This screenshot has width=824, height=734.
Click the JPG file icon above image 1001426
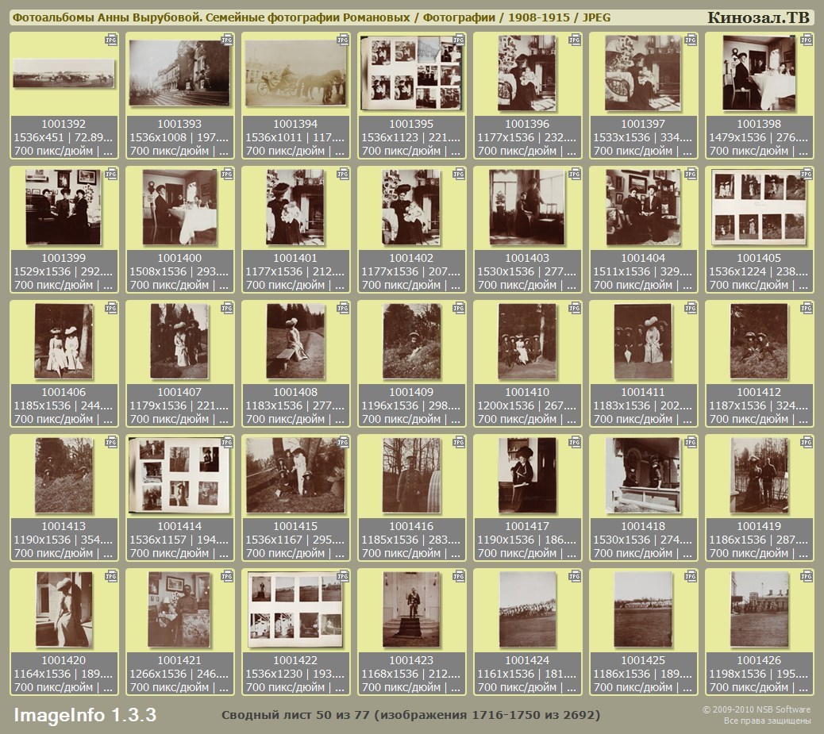click(x=807, y=576)
